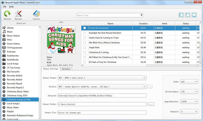Switch to left-panel layout view icon
The image size is (203, 121).
[181, 15]
